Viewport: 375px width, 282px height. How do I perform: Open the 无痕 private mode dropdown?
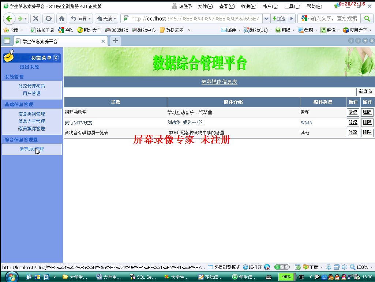click(106, 18)
